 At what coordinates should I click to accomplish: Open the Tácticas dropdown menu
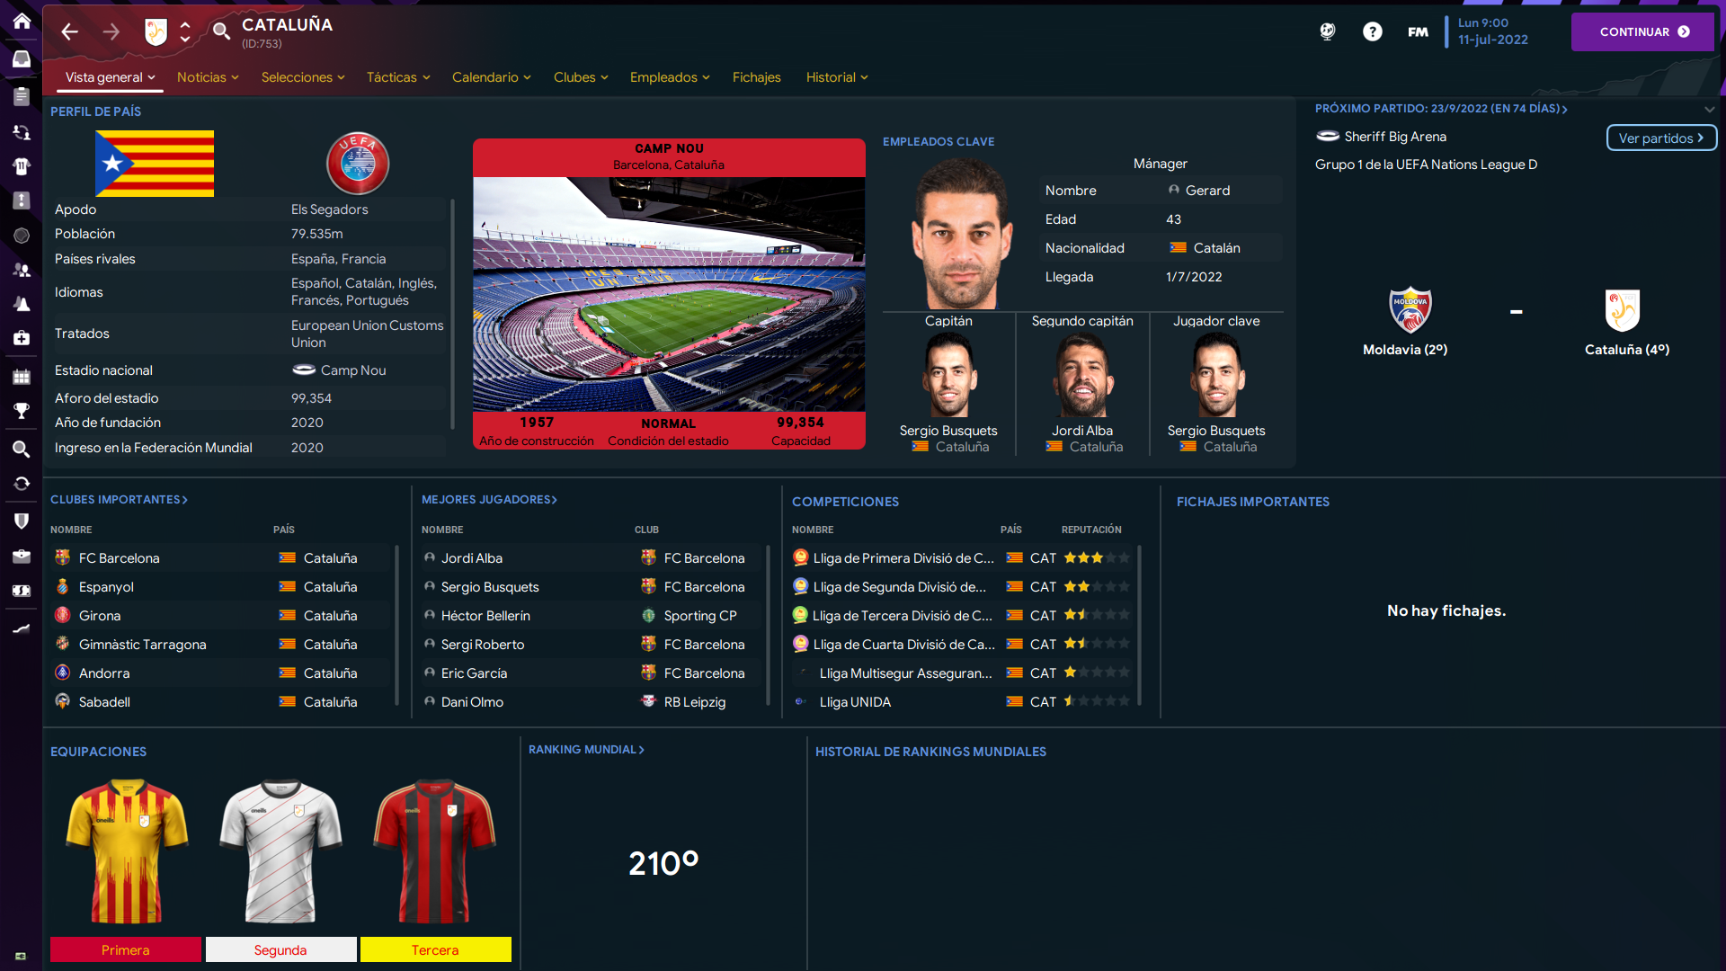(x=398, y=77)
